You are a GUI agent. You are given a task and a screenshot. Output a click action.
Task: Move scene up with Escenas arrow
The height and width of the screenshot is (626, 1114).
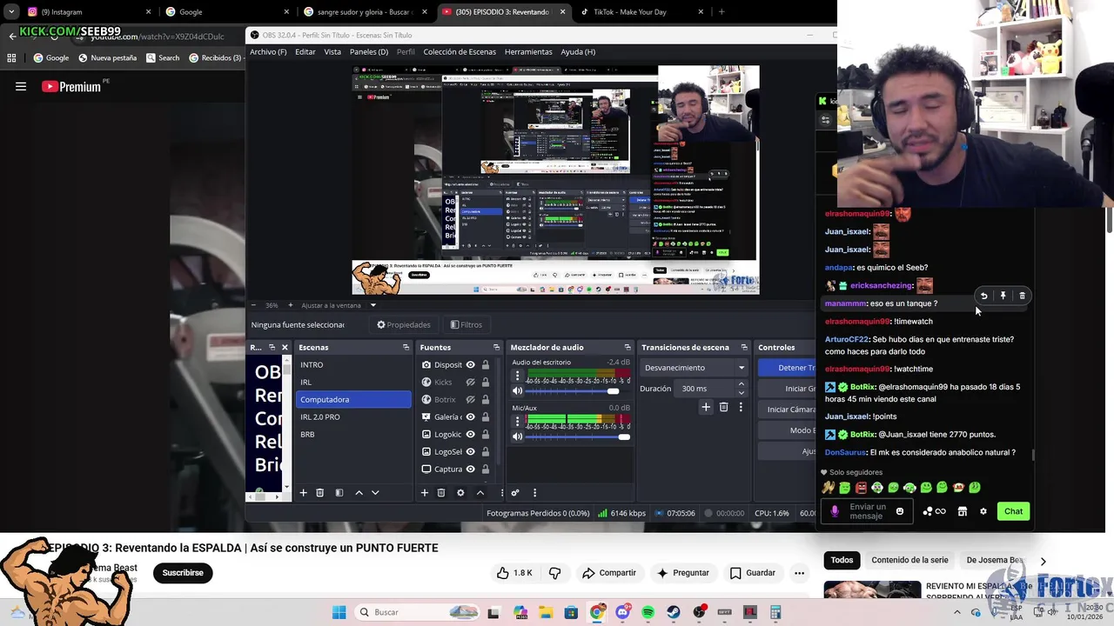click(359, 493)
